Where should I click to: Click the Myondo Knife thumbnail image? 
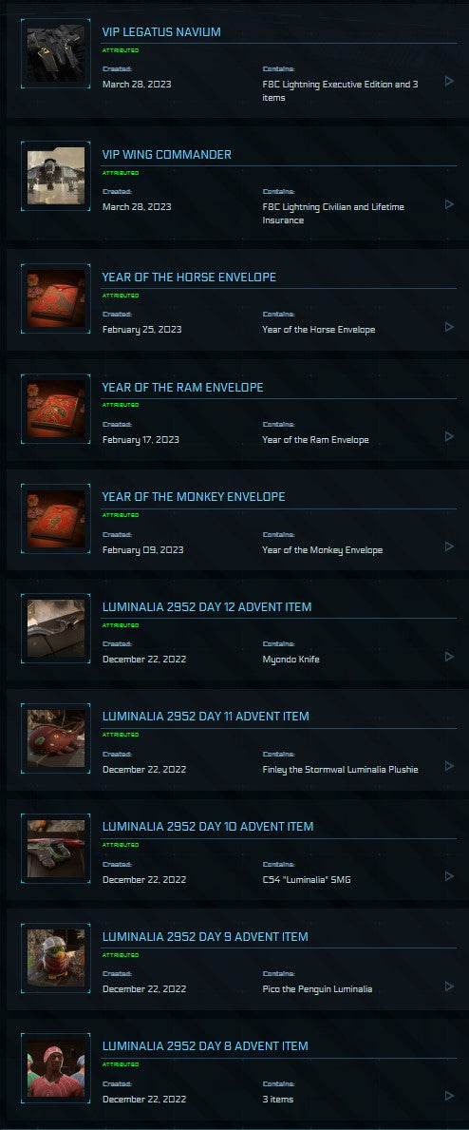pos(56,628)
